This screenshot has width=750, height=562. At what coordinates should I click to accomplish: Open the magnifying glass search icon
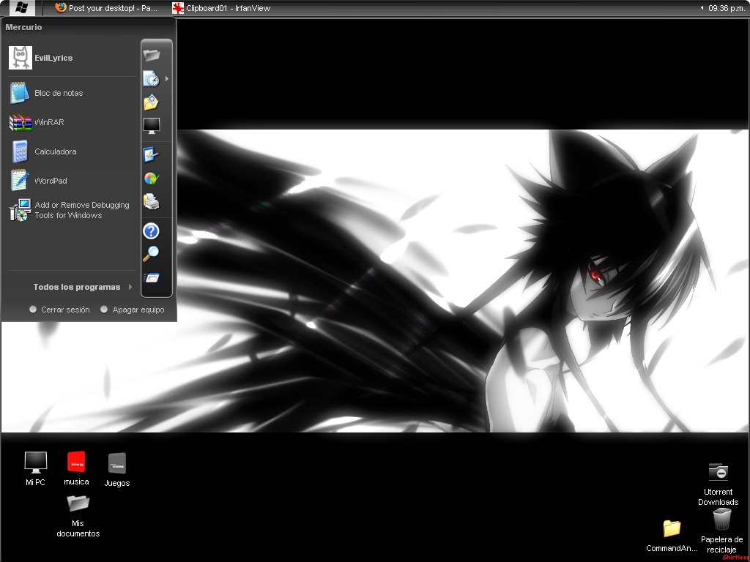click(151, 254)
